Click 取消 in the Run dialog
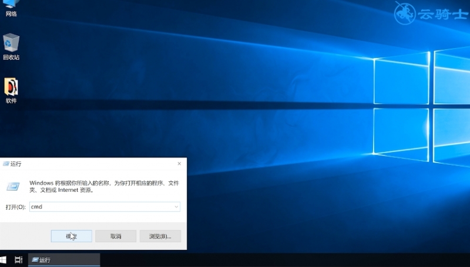 tap(116, 236)
